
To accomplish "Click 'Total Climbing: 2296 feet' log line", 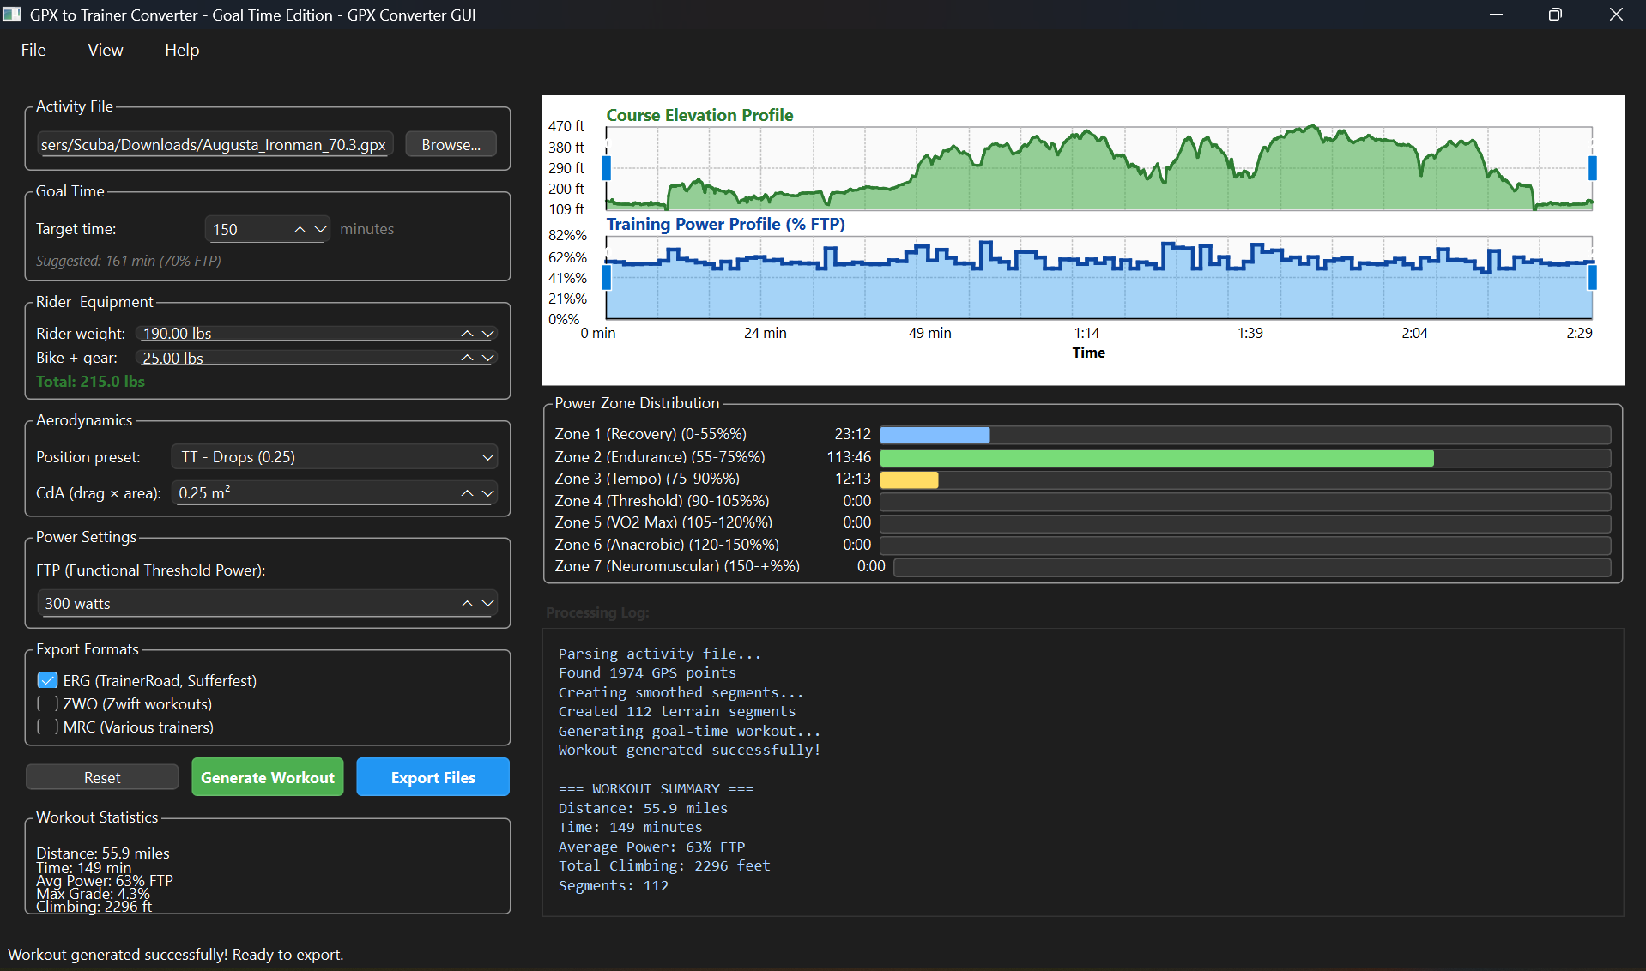I will click(x=664, y=865).
